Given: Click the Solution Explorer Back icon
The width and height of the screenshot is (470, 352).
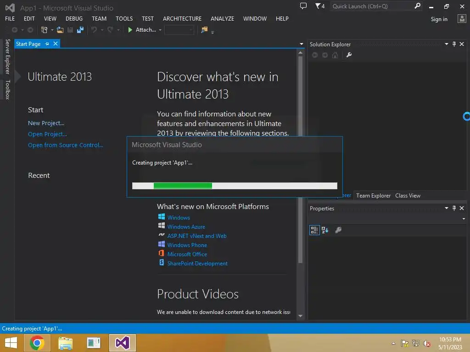Looking at the screenshot, I should pyautogui.click(x=315, y=55).
